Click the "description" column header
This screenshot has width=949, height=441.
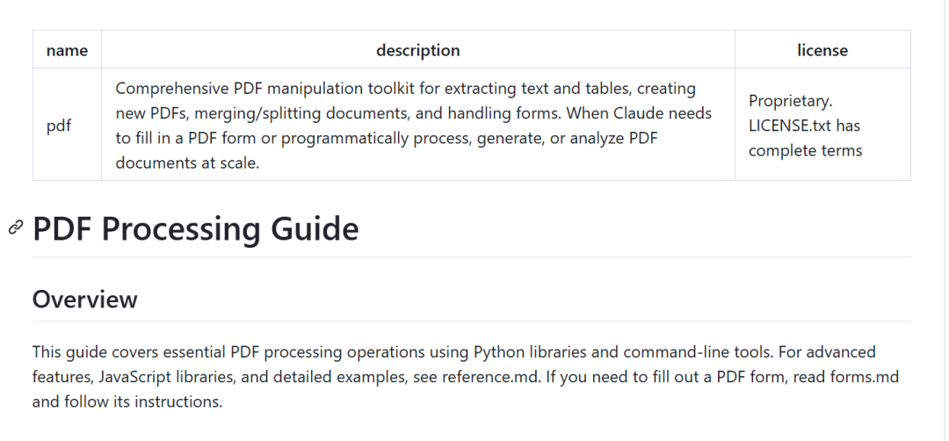click(418, 50)
